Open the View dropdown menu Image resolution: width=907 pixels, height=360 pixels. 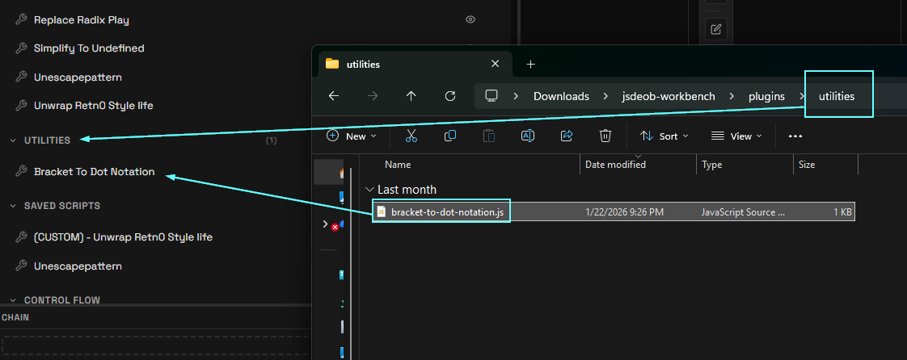(736, 136)
